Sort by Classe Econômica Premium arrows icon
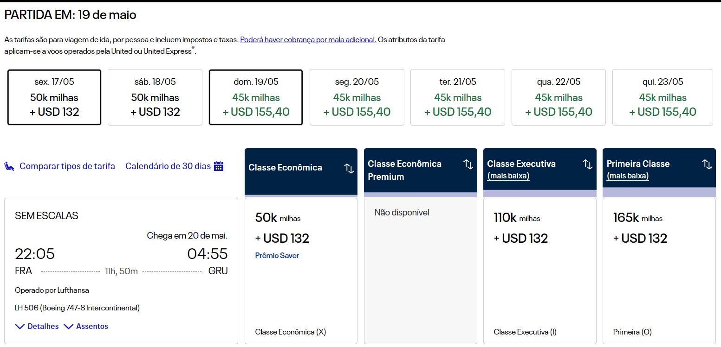Image resolution: width=721 pixels, height=347 pixels. click(468, 164)
